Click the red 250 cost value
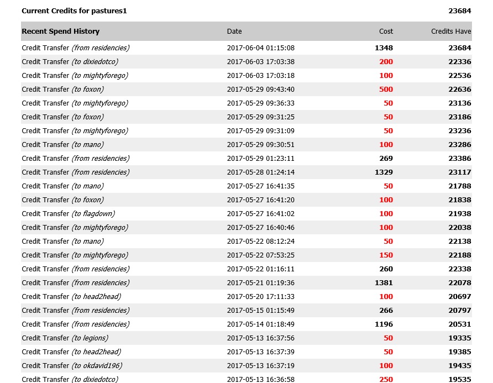The width and height of the screenshot is (493, 383). coord(386,380)
